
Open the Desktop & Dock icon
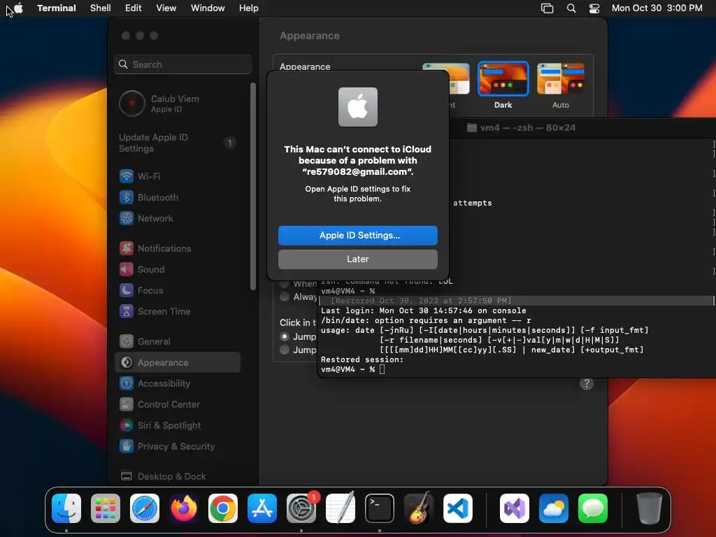127,476
